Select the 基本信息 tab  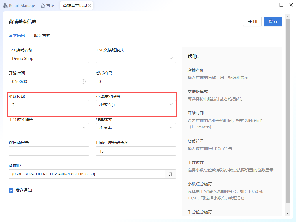pos(17,36)
